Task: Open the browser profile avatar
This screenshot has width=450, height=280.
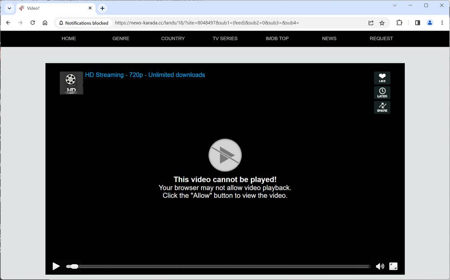Action: click(x=430, y=23)
